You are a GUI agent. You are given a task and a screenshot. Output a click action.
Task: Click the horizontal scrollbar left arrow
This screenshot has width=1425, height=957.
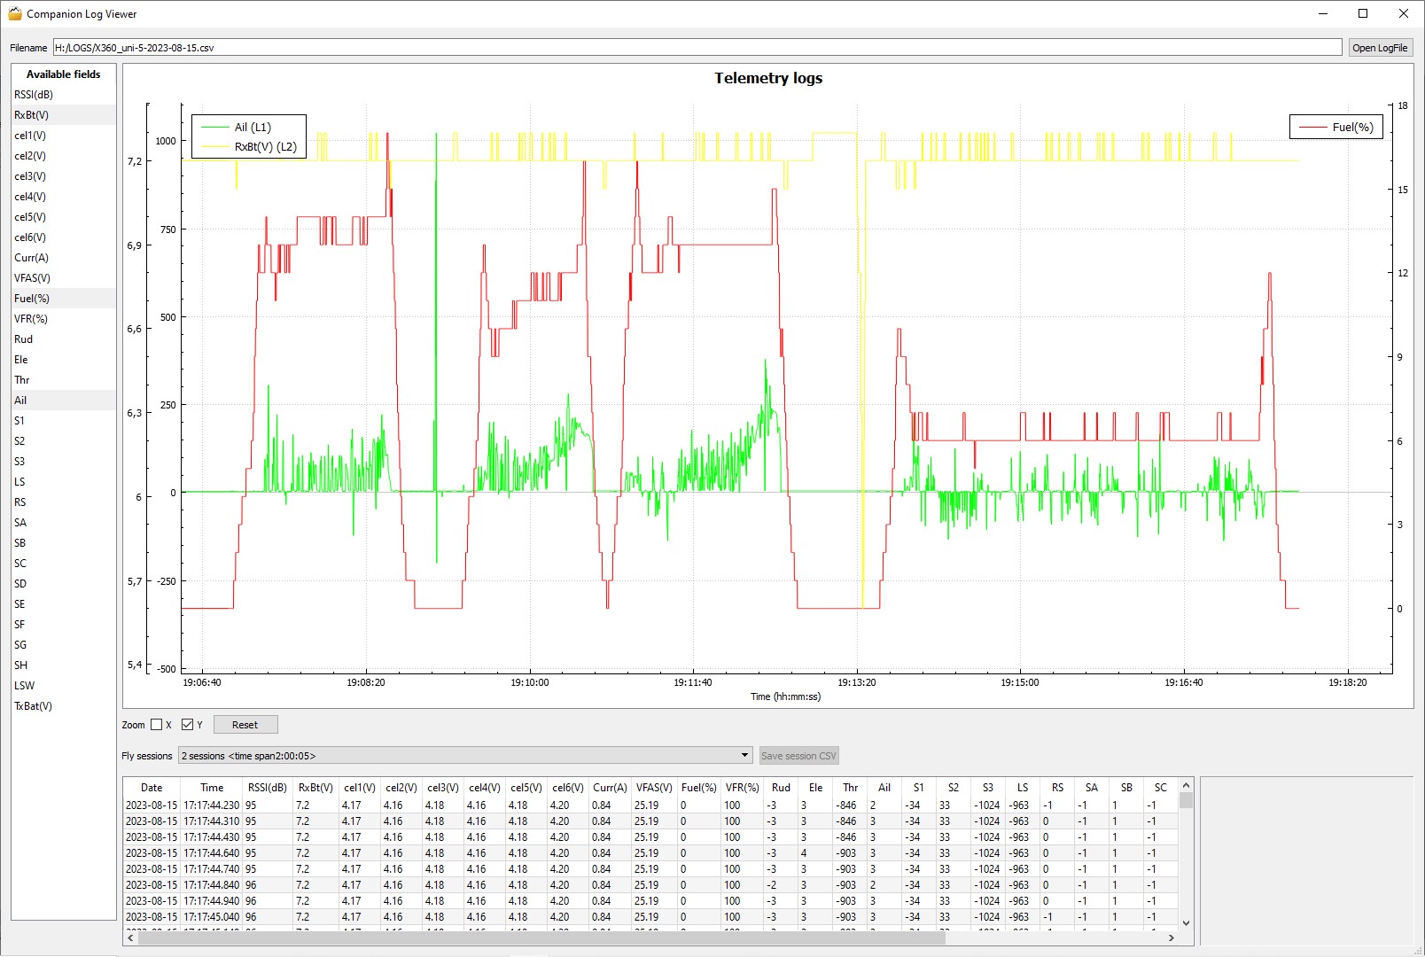click(x=131, y=938)
